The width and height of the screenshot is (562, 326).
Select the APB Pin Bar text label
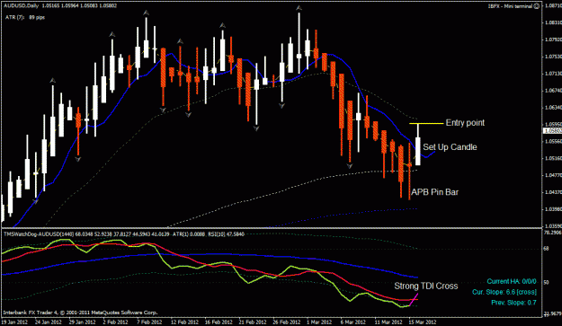(x=434, y=192)
